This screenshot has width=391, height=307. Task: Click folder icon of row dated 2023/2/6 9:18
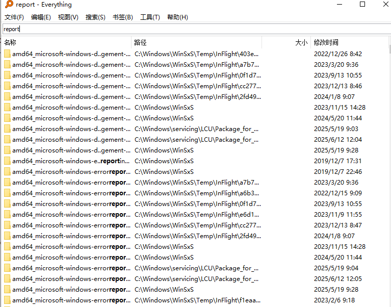7,300
